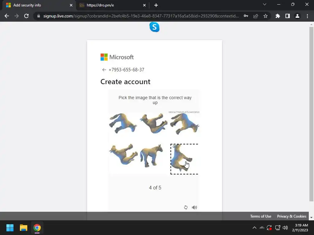Click the '4 of 5' progress text
This screenshot has height=235, width=314.
(x=155, y=188)
